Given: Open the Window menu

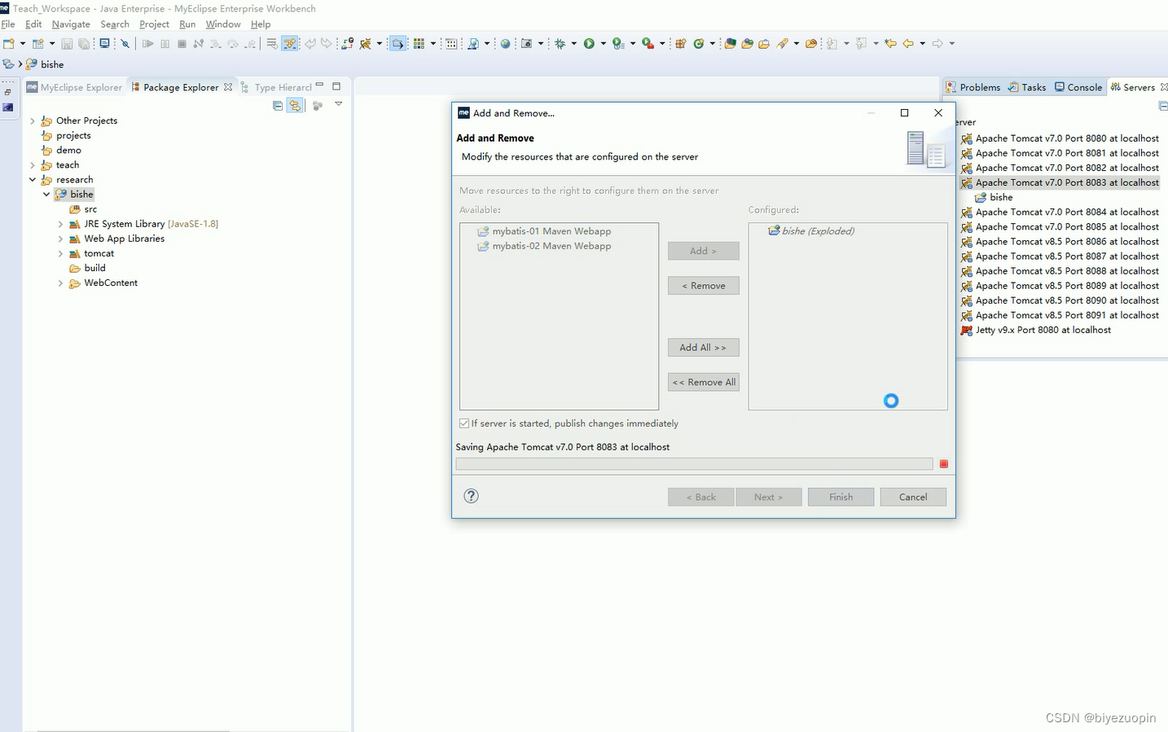Looking at the screenshot, I should coord(223,24).
